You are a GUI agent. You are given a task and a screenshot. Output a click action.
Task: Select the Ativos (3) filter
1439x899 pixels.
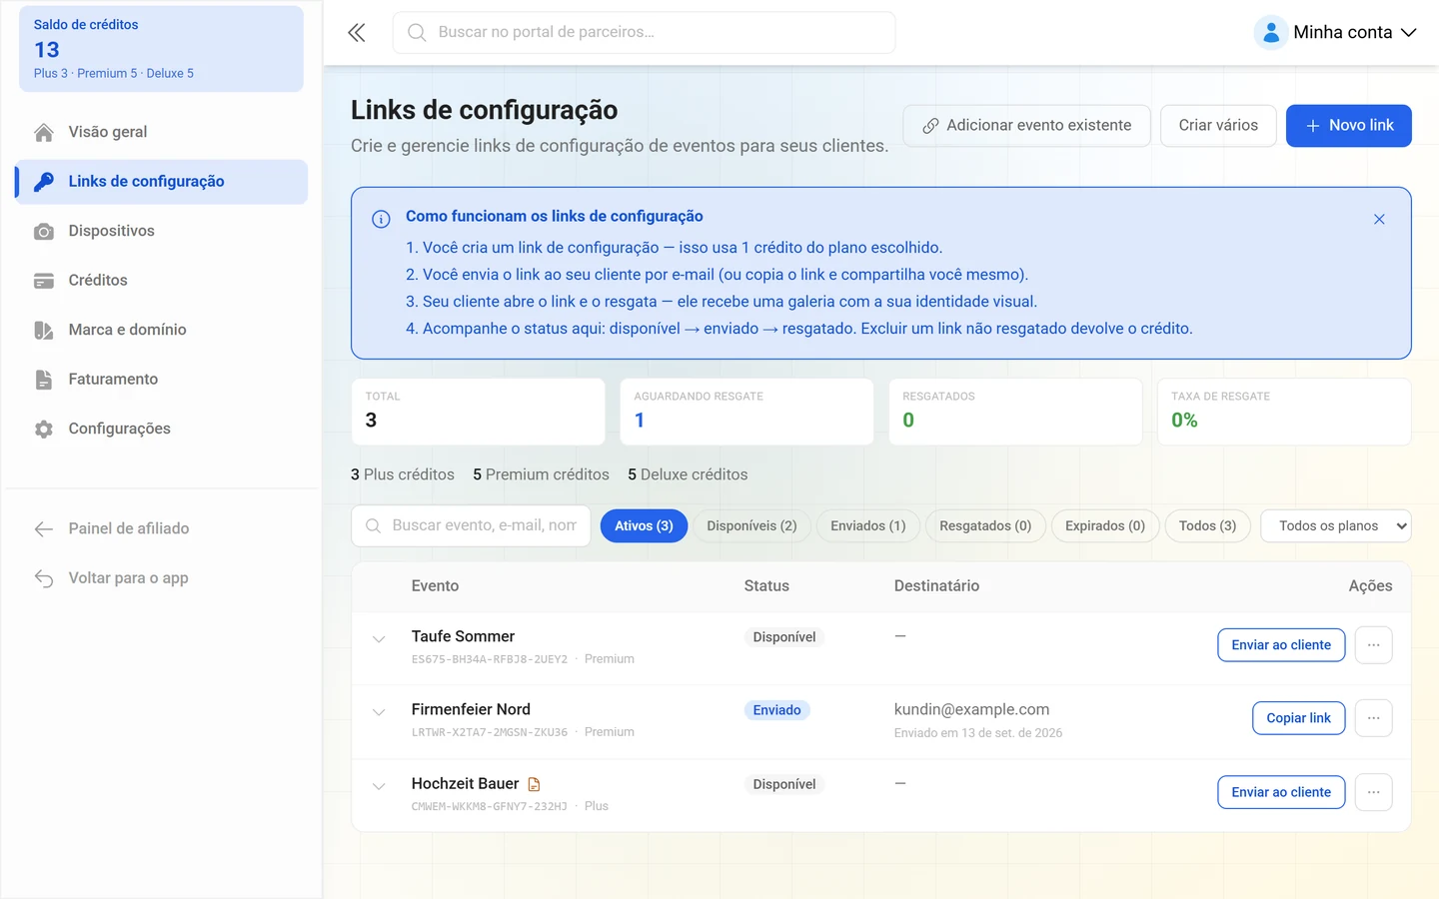pyautogui.click(x=644, y=526)
